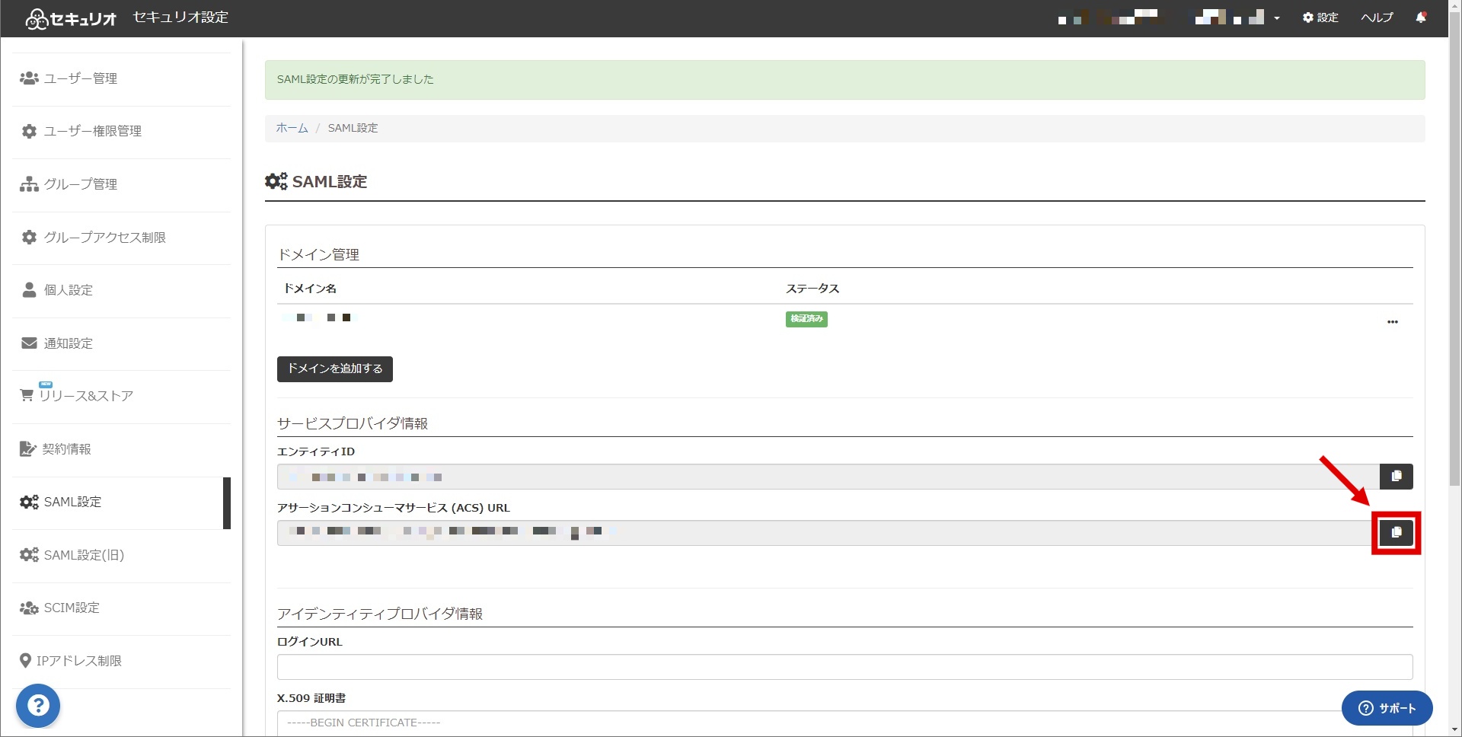Click the グループ管理 hierarchy icon

tap(29, 184)
